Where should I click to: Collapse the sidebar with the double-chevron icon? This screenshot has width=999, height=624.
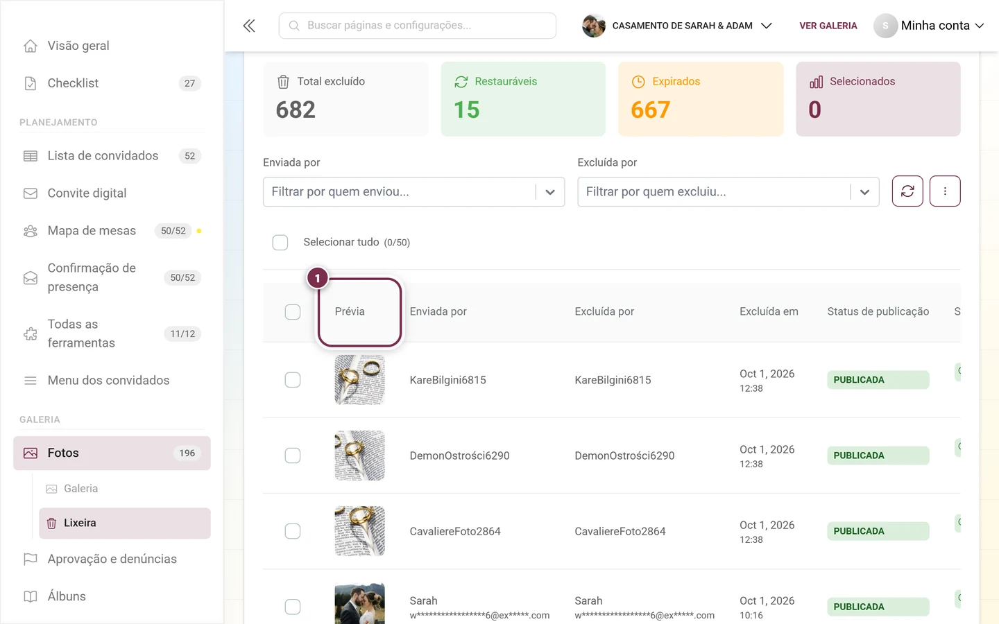point(249,26)
